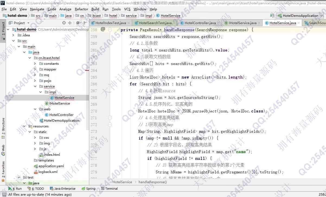Open the Spring tool window
326x197 pixels.
88,189
